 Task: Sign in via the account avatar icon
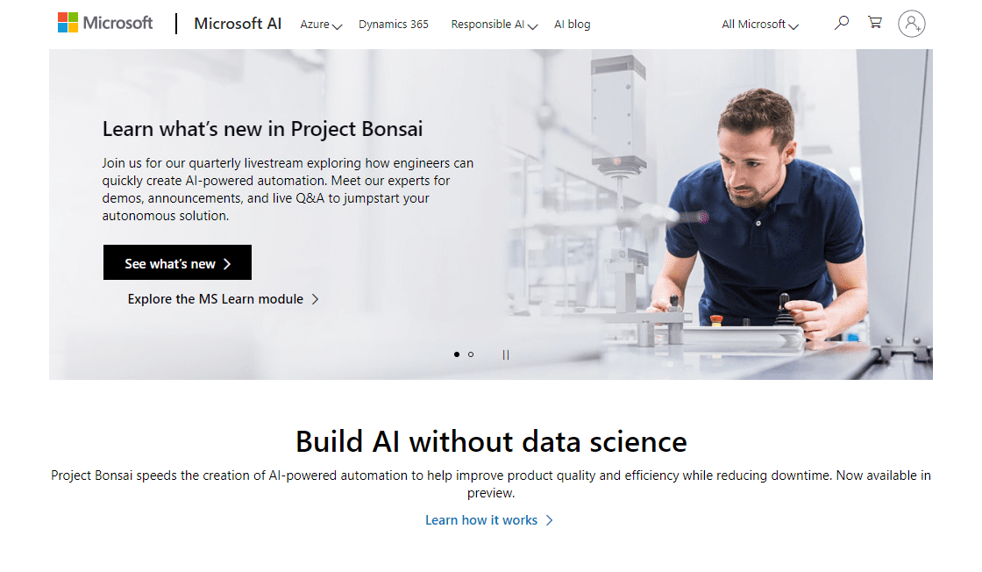912,24
